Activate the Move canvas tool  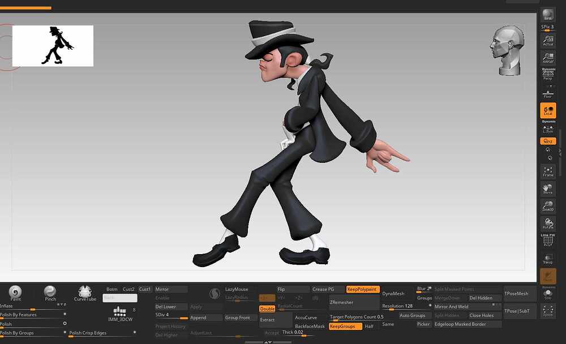coord(548,189)
